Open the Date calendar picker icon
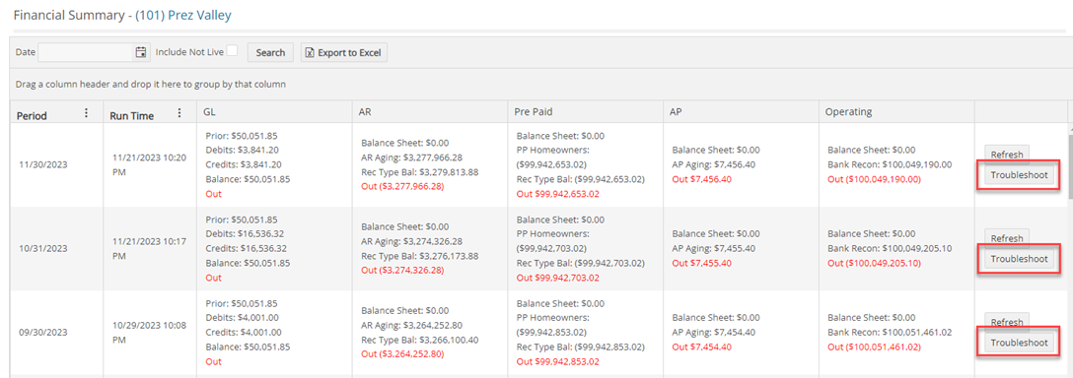This screenshot has height=378, width=1073. pos(141,52)
